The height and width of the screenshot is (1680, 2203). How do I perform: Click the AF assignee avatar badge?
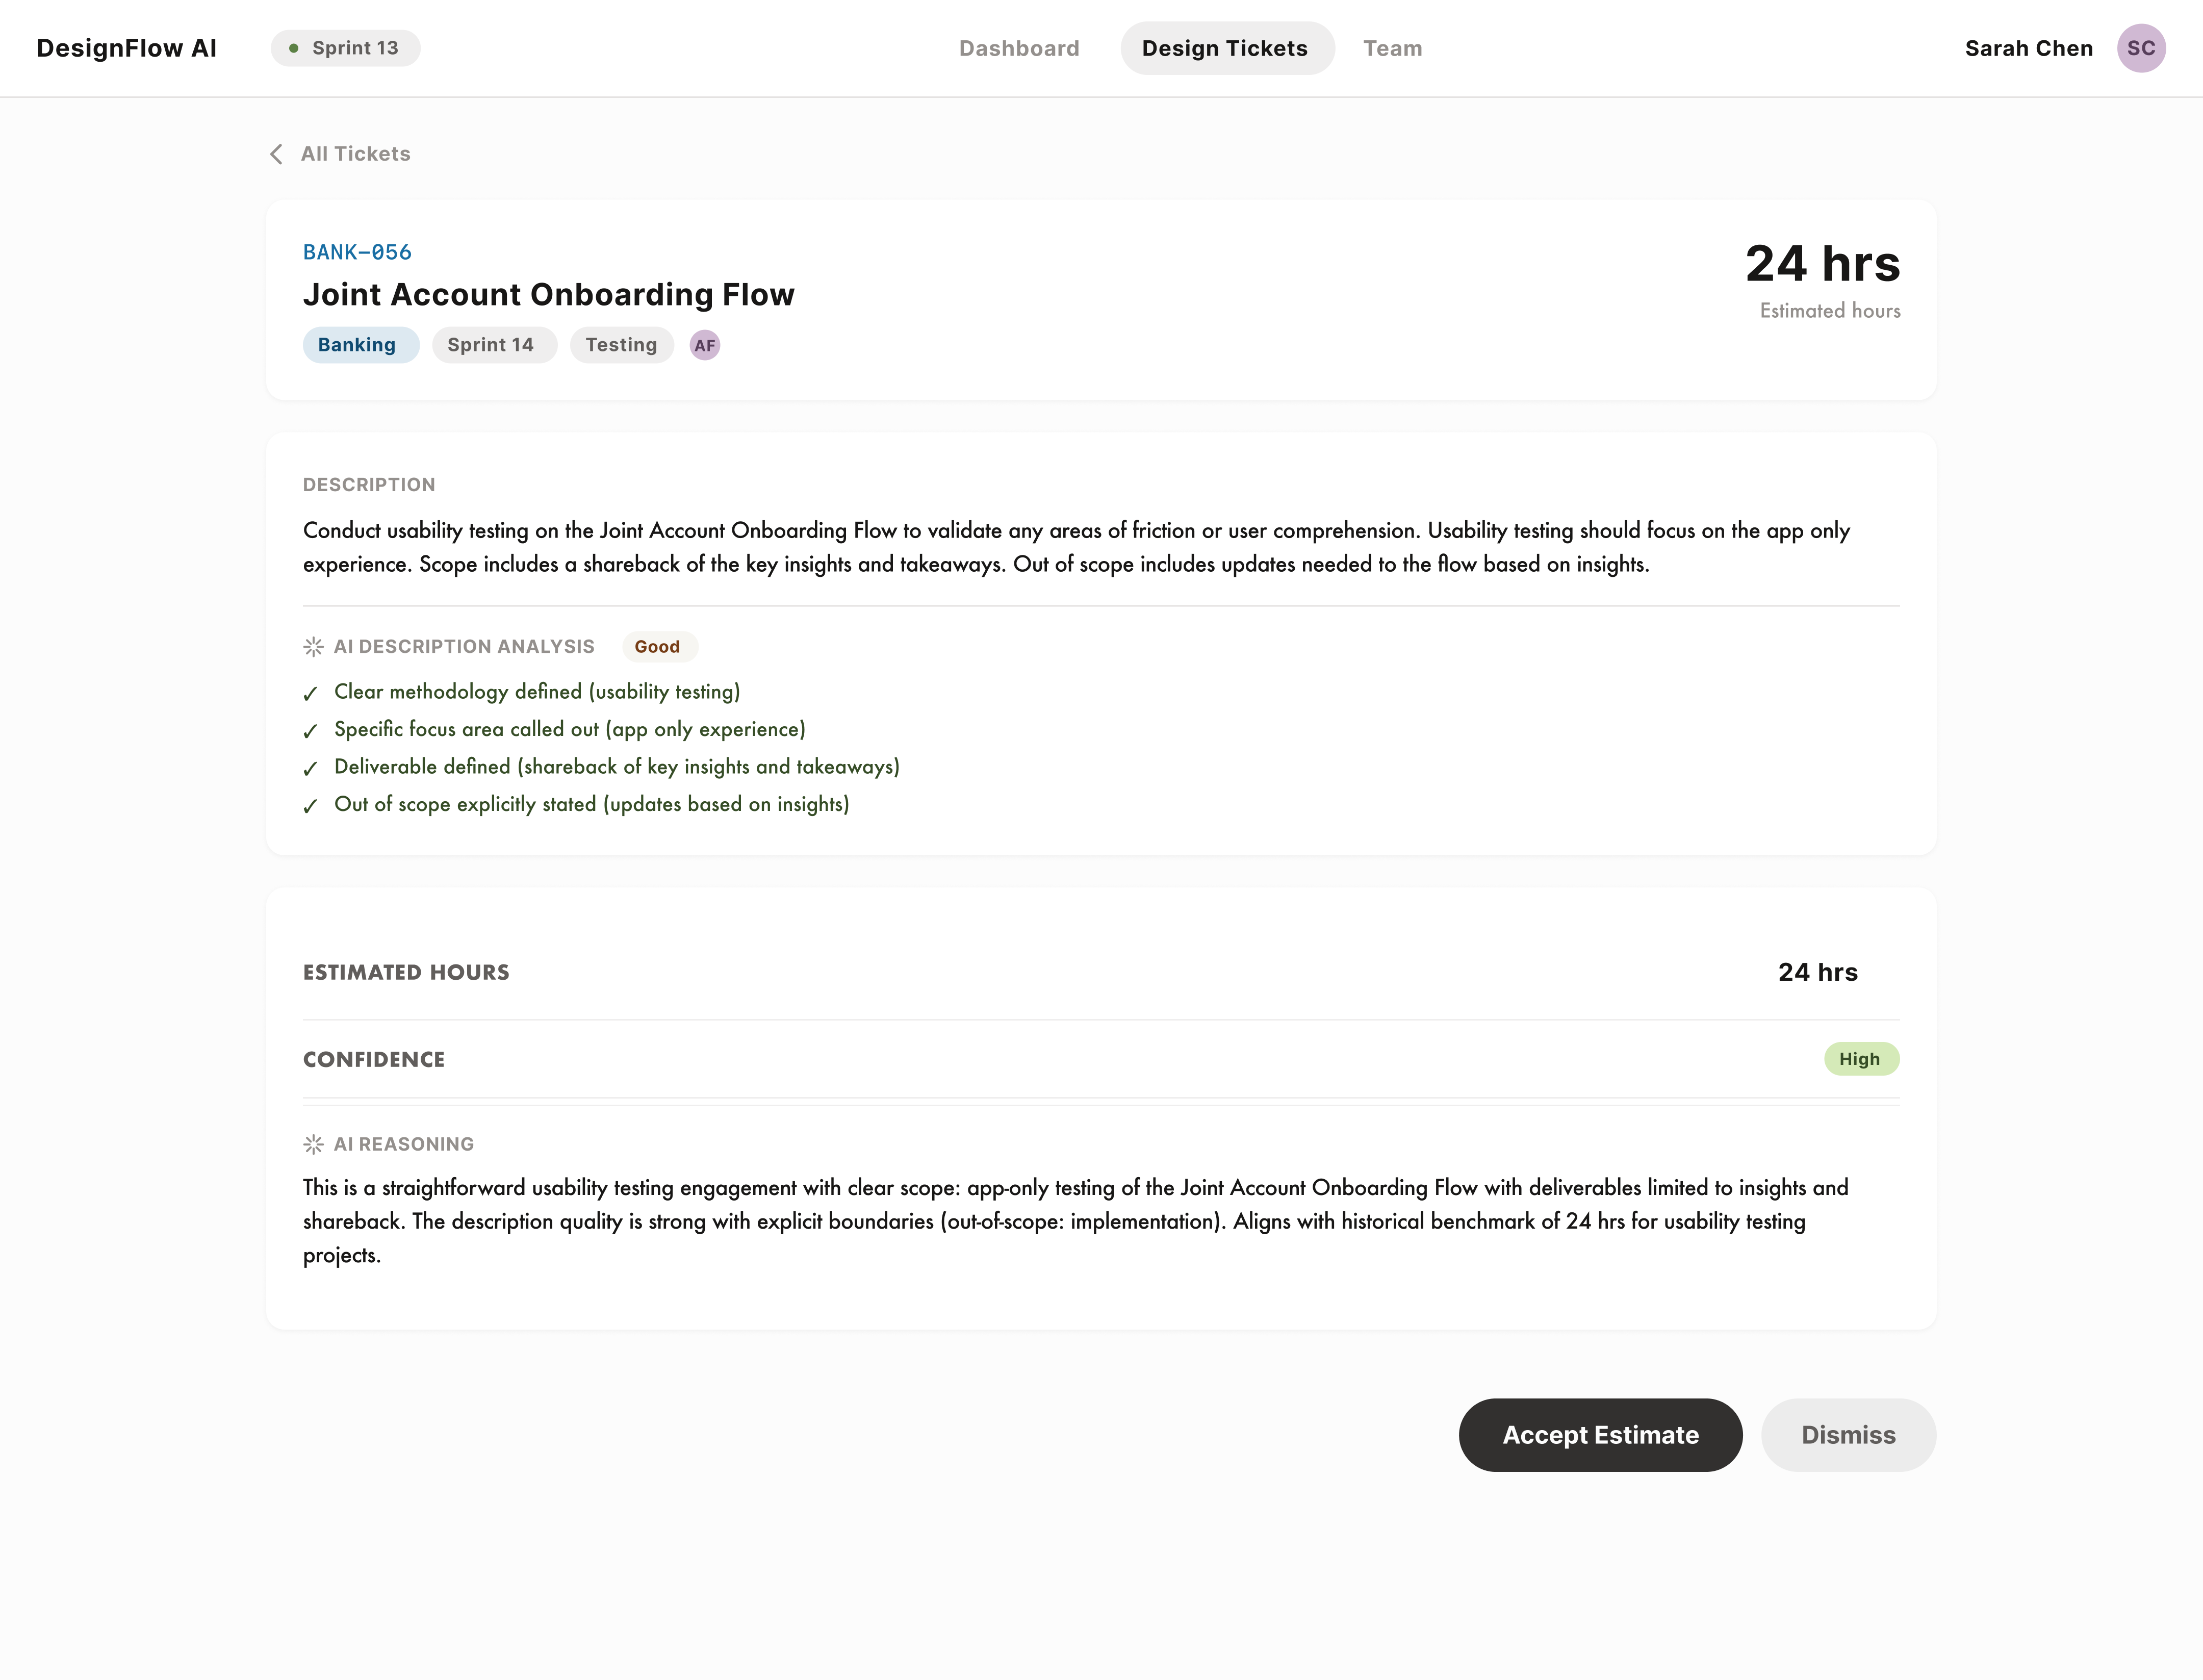coord(704,344)
